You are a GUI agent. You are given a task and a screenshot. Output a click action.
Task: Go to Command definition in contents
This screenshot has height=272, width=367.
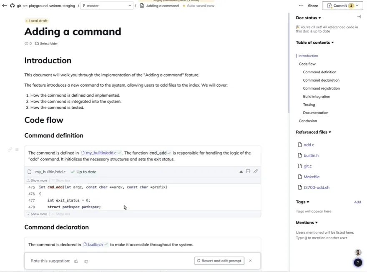(x=319, y=72)
